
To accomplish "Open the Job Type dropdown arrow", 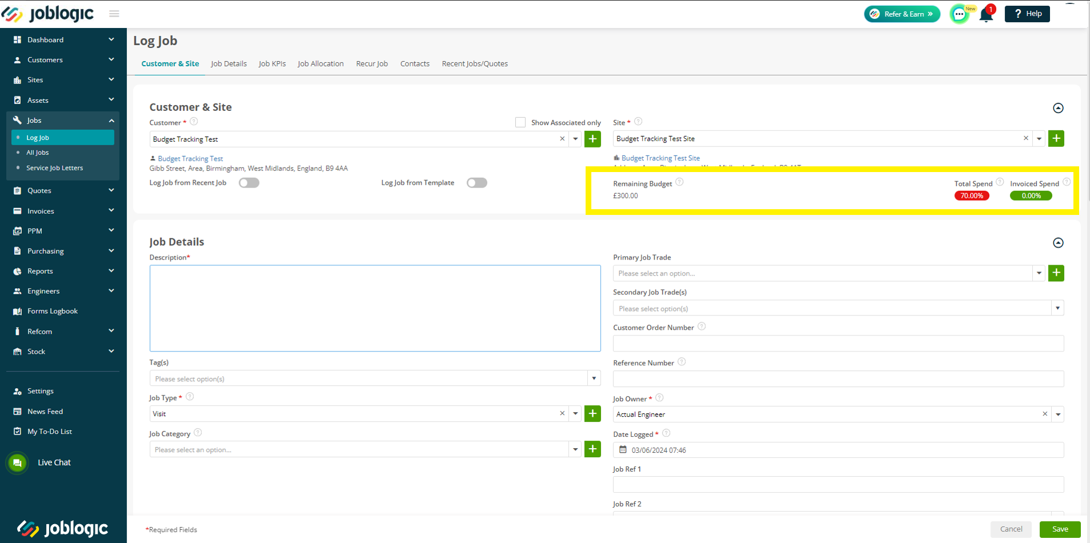I will 575,413.
